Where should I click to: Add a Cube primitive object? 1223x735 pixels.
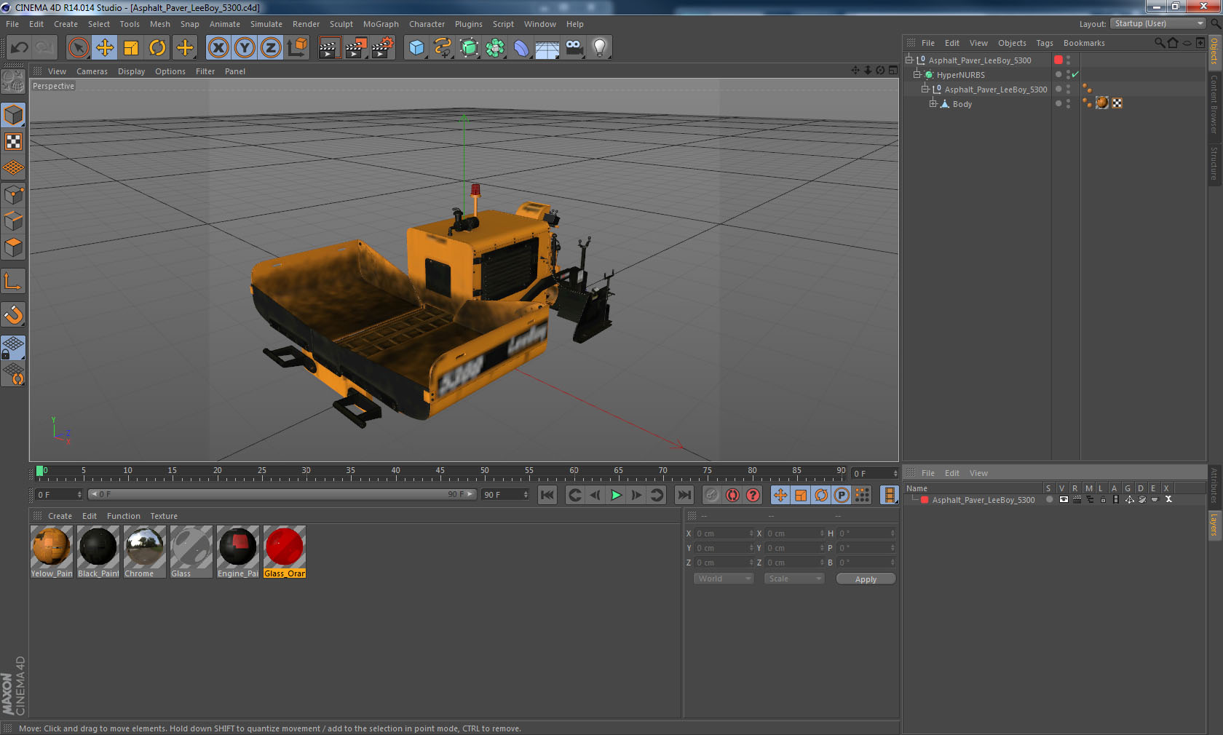click(x=416, y=48)
